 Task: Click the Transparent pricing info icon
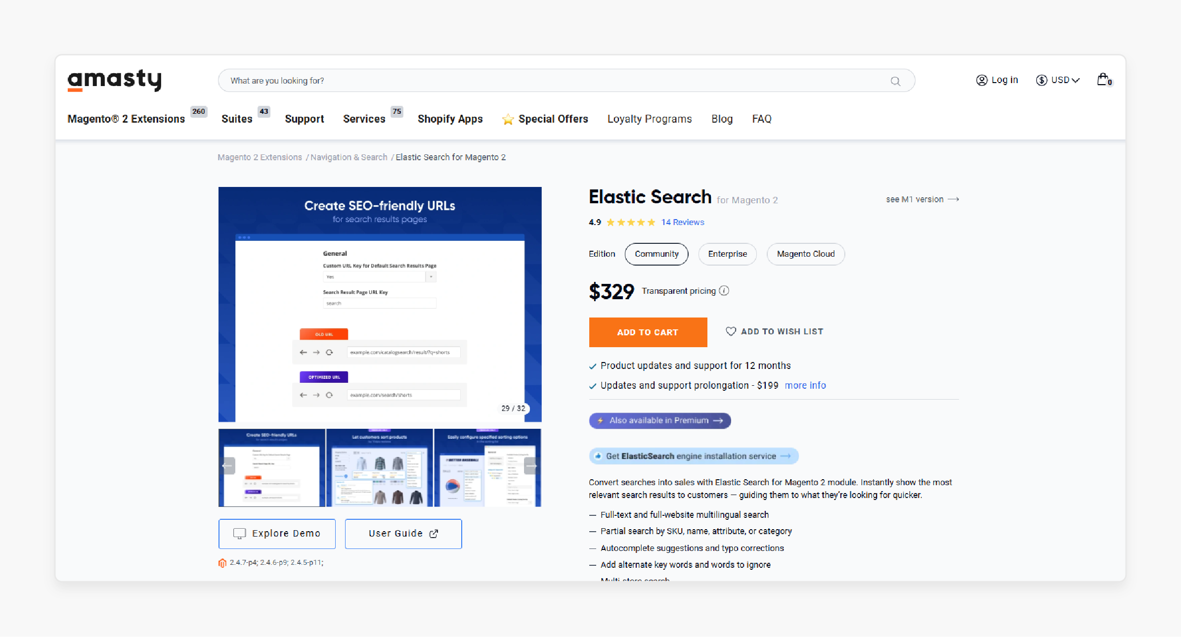(x=724, y=291)
